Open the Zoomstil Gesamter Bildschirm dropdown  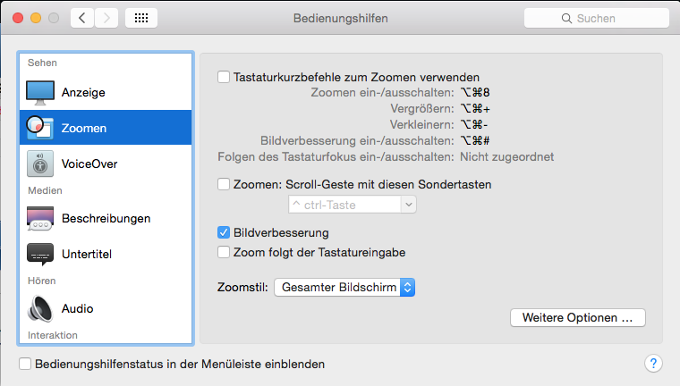(344, 288)
